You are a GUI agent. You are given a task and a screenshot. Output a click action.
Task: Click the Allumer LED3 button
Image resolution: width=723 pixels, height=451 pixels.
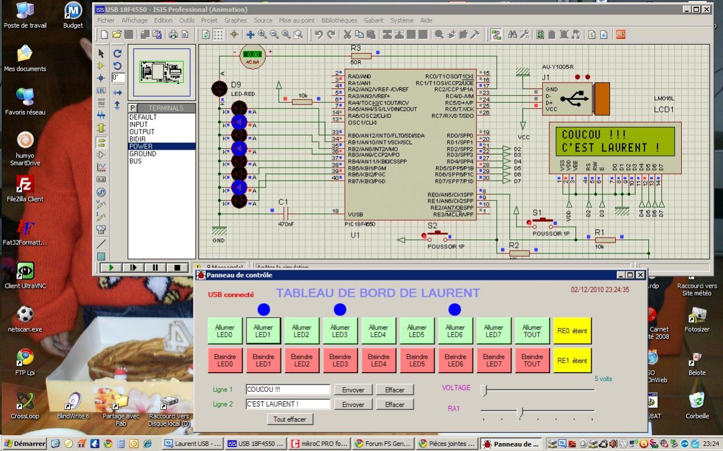(340, 331)
